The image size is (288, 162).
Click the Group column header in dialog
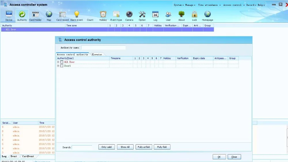point(233,58)
